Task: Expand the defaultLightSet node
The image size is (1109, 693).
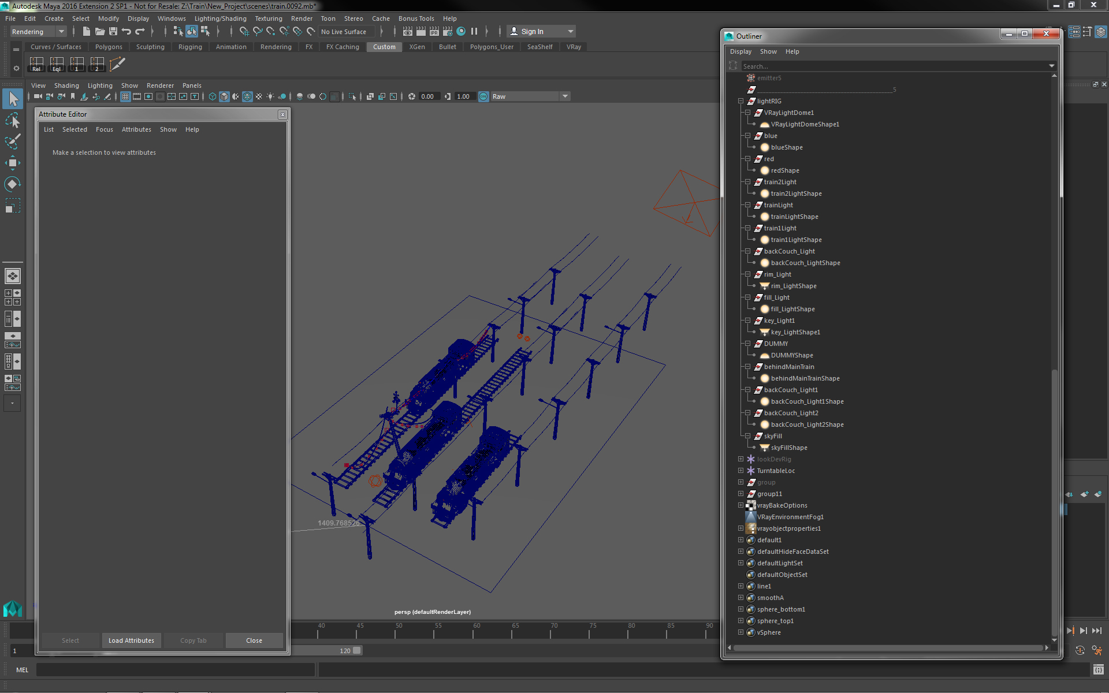Action: click(740, 563)
